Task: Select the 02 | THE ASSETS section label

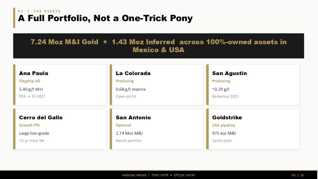Action: (x=39, y=11)
